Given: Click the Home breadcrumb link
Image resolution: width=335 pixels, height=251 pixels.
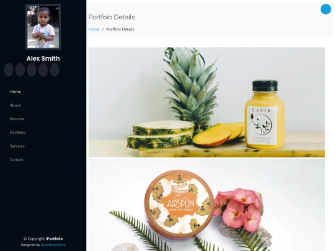Looking at the screenshot, I should click(94, 29).
